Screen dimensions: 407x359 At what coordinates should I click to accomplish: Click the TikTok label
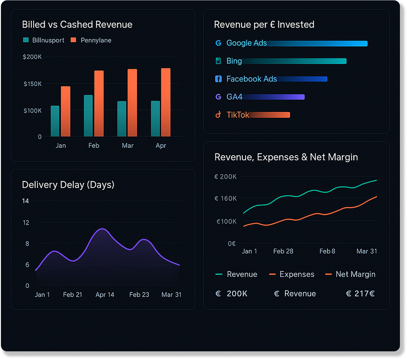(x=238, y=115)
